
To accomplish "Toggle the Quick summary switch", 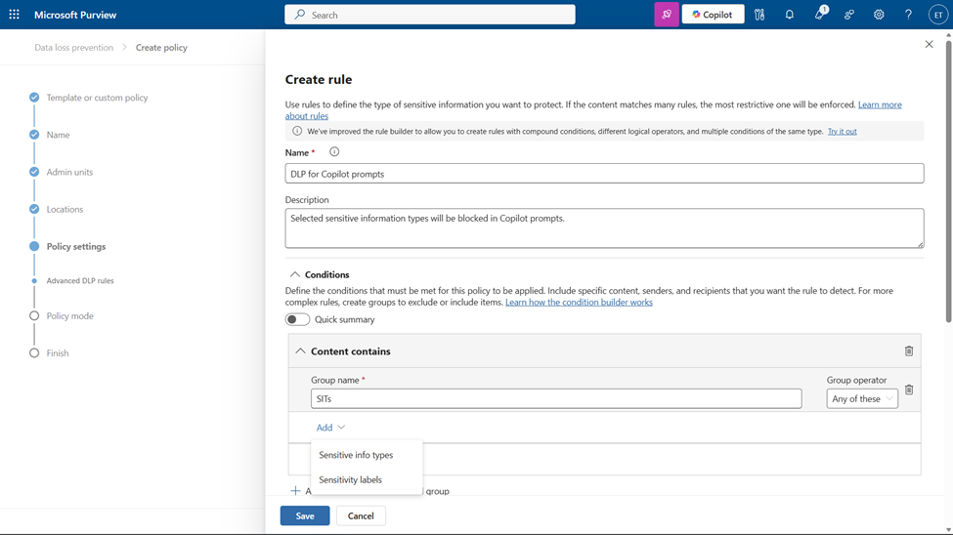I will pos(297,319).
